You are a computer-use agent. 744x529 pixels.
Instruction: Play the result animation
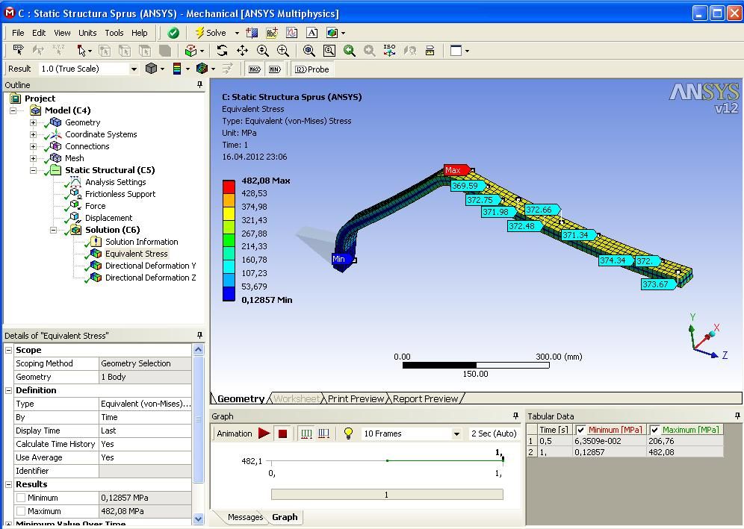click(x=264, y=433)
